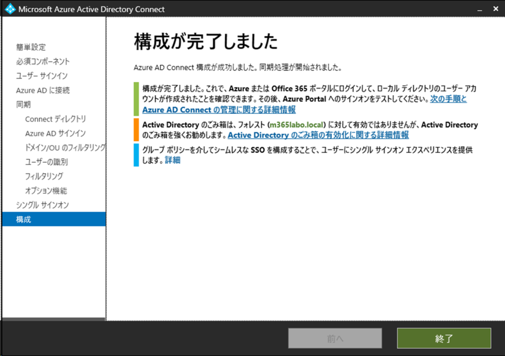Select ドメイン/OU のフィルタリング sub-step
505x356 pixels.
pyautogui.click(x=65, y=148)
